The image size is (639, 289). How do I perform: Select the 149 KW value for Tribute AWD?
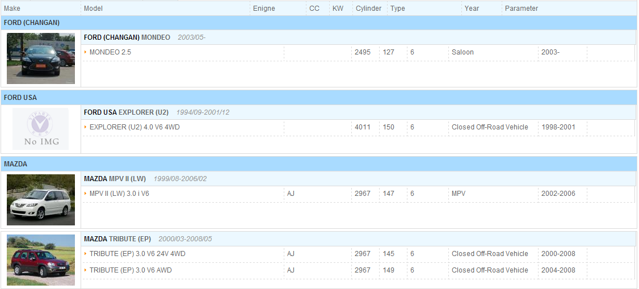(x=388, y=270)
